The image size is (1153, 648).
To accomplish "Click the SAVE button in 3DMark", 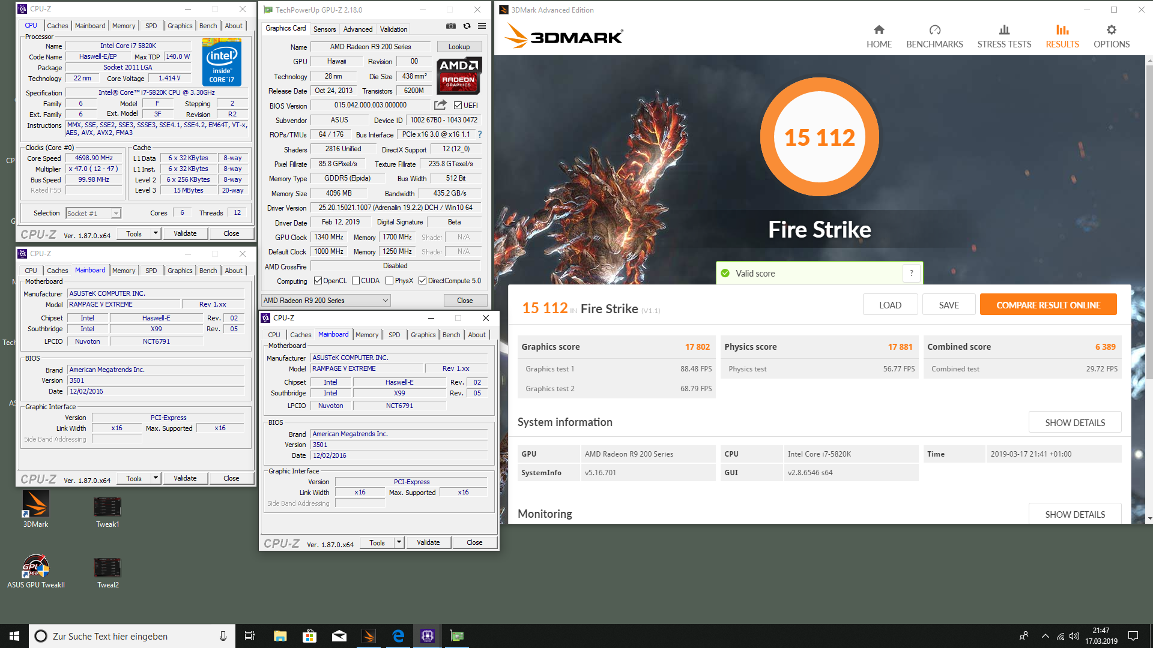I will pyautogui.click(x=949, y=305).
